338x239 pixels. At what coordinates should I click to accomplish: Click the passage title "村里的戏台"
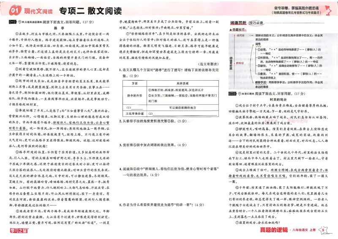pos(278,100)
